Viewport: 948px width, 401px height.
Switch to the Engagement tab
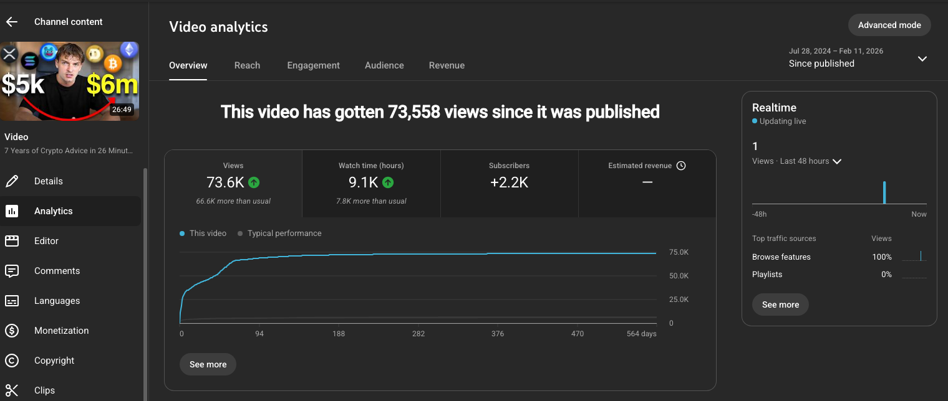coord(313,65)
